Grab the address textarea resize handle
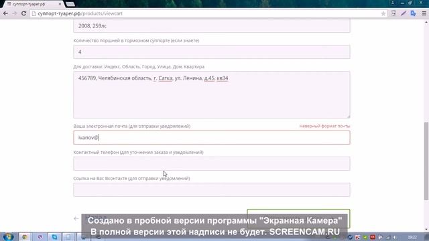 349,116
